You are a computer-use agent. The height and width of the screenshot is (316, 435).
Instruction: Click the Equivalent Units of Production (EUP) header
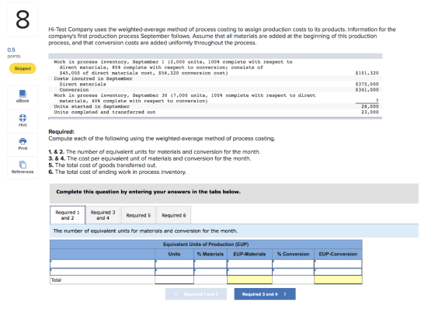(x=206, y=245)
